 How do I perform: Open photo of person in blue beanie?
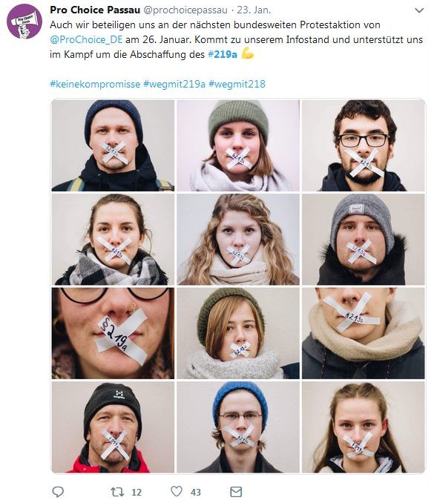(238, 427)
